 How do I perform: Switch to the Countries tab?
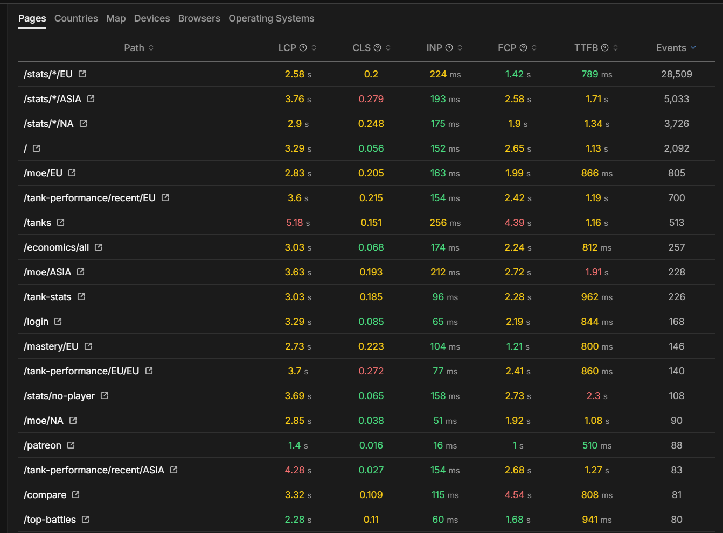click(x=76, y=18)
